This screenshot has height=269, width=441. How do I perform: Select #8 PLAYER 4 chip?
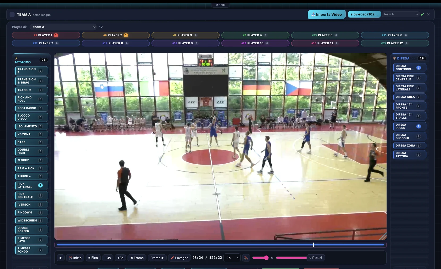point(255,35)
